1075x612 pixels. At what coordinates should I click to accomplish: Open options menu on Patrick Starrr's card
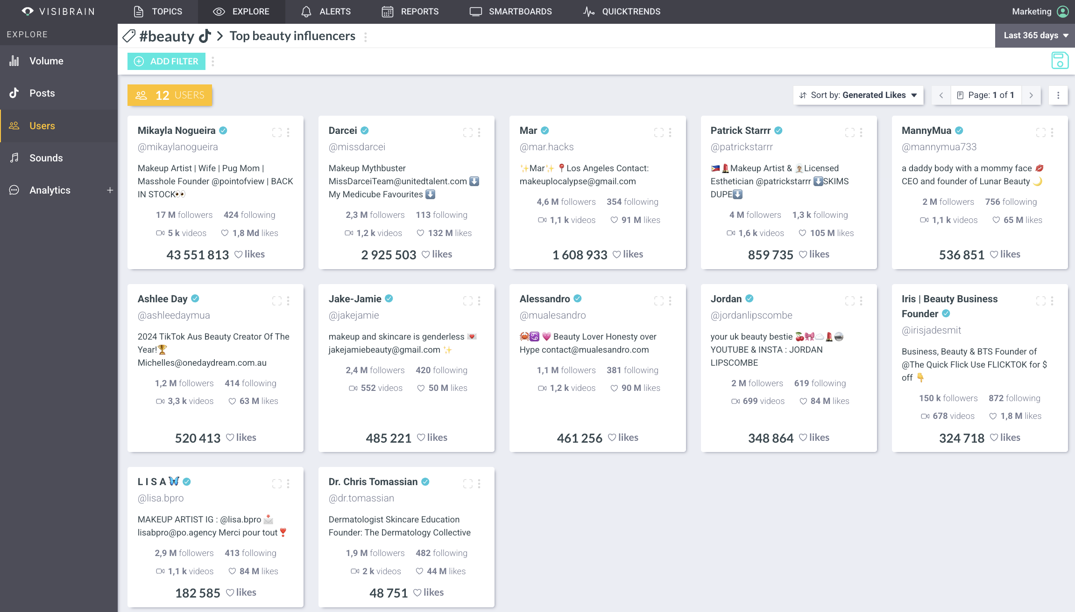tap(861, 132)
